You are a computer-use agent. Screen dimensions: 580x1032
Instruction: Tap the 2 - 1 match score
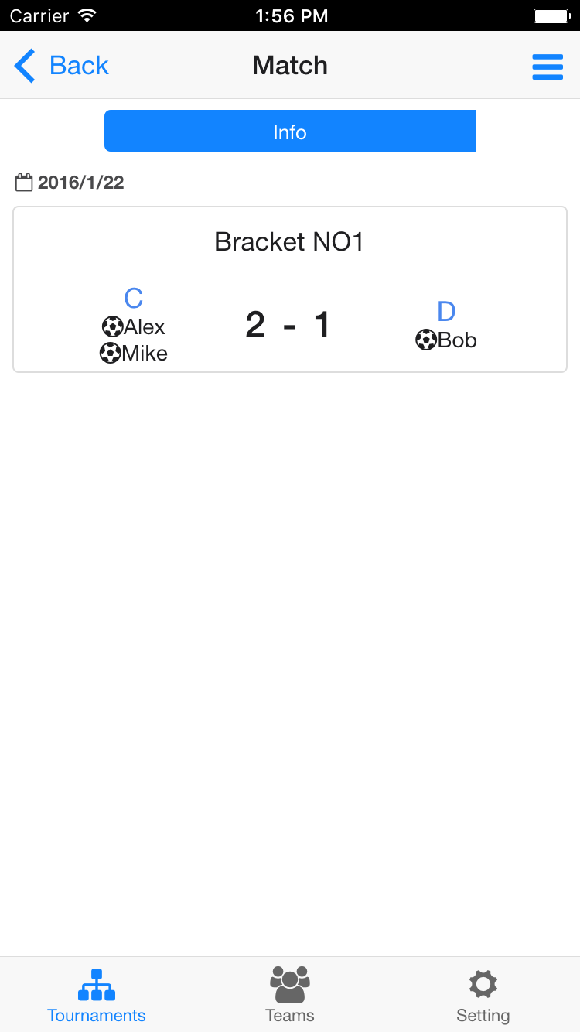pyautogui.click(x=288, y=325)
